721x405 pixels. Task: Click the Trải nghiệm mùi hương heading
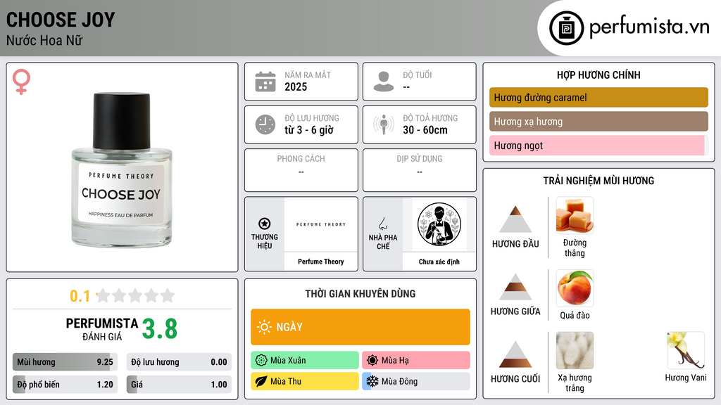pyautogui.click(x=598, y=181)
